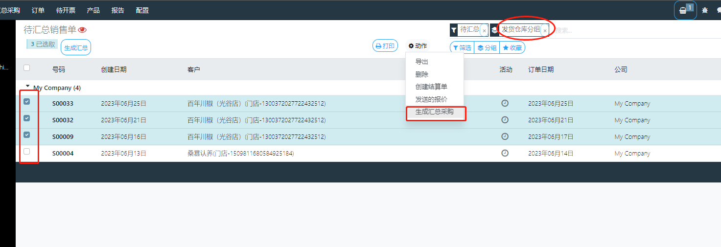The image size is (721, 247).
Task: Click the activity clock icon for S00033
Action: [505, 103]
